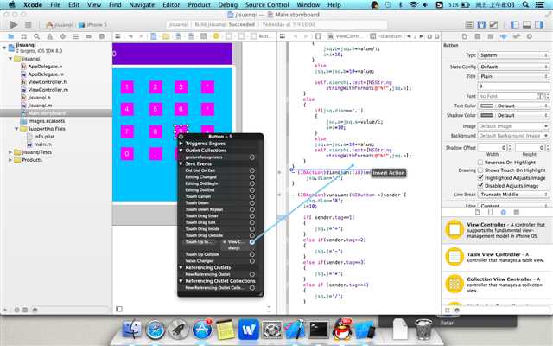Run the project with the Play button
Screen dimensions: 553x346
14,25
